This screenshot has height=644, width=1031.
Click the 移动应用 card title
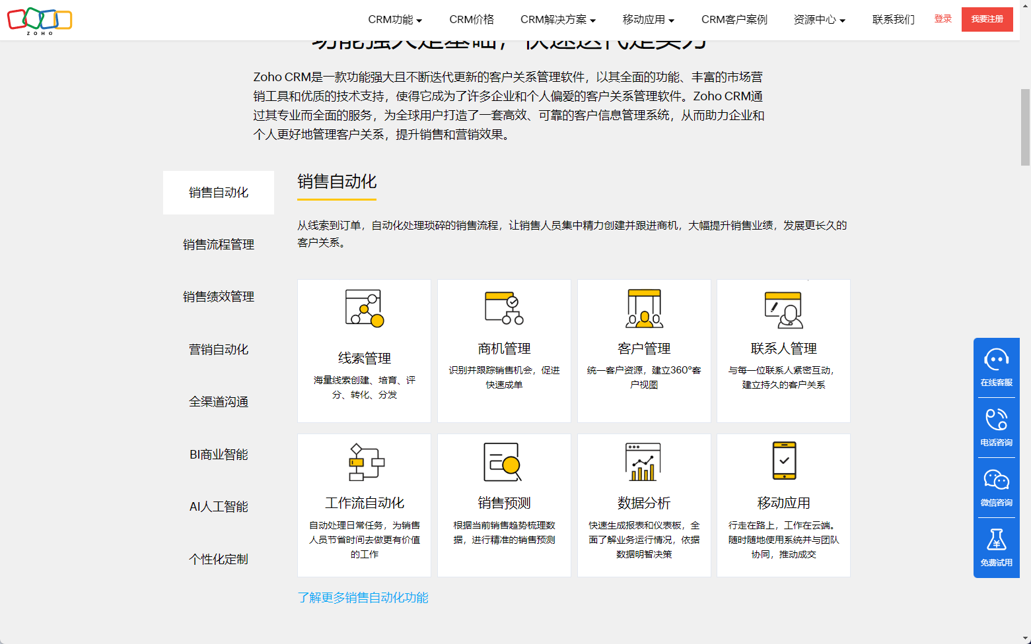[784, 503]
